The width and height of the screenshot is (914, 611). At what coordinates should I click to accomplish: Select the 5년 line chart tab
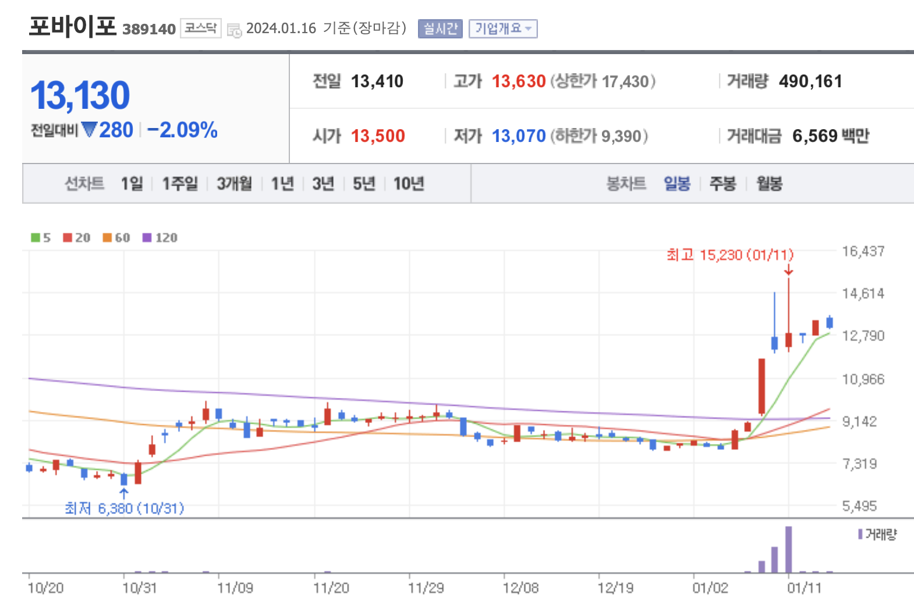tap(364, 184)
